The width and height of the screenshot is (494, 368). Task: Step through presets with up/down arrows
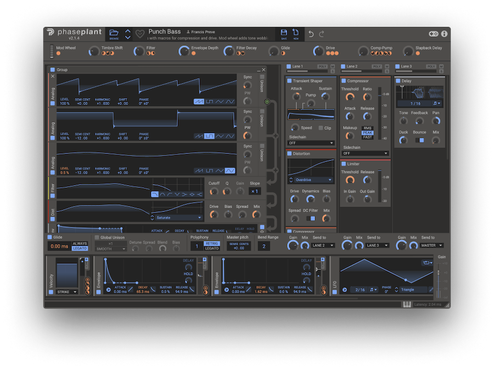click(x=127, y=34)
